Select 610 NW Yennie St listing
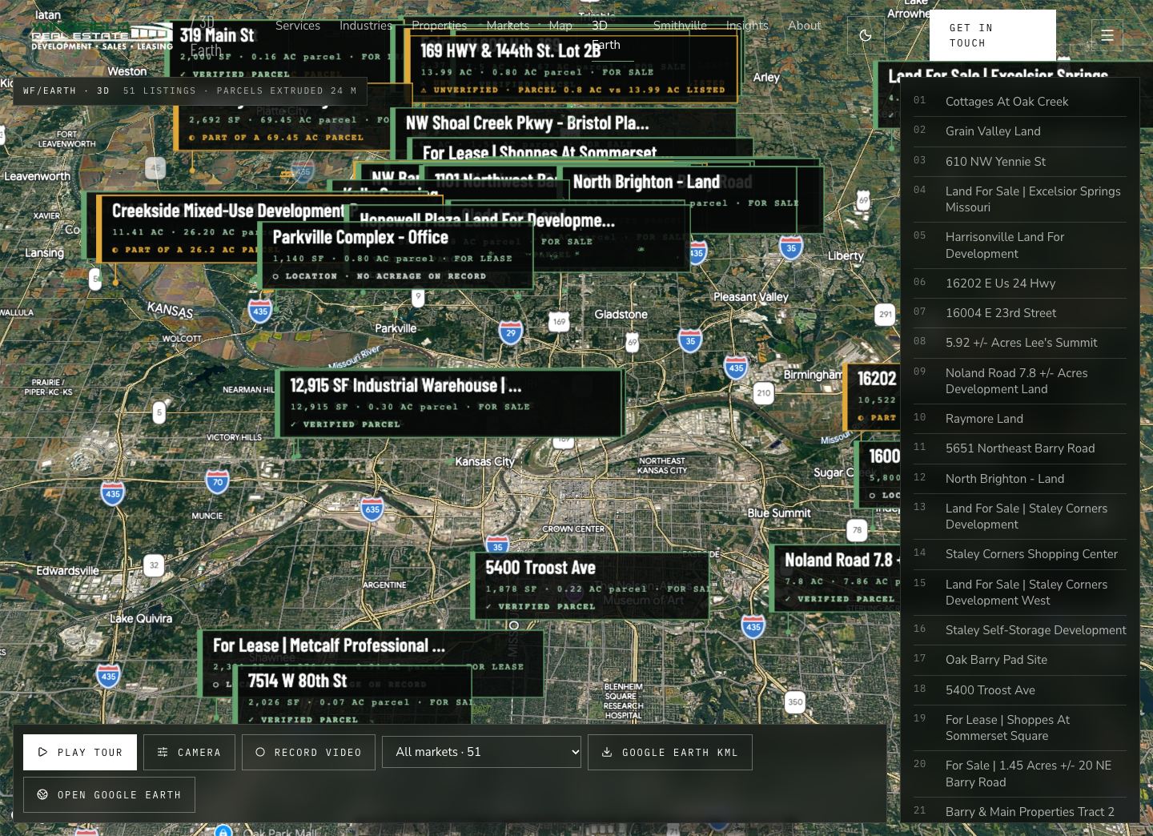This screenshot has height=836, width=1153. [x=1020, y=162]
